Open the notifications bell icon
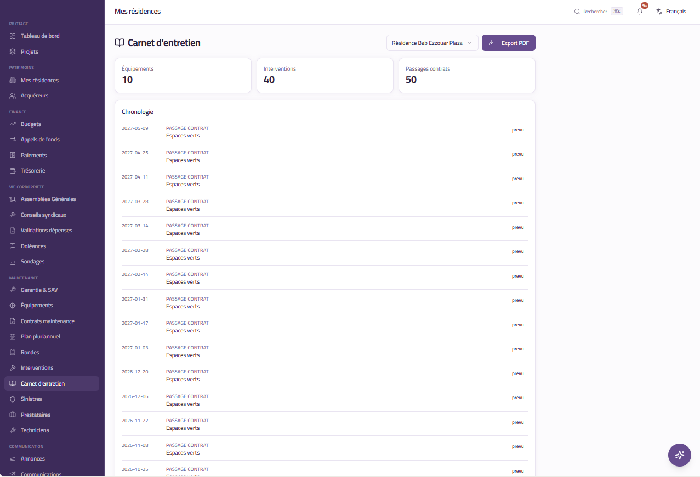 [640, 11]
